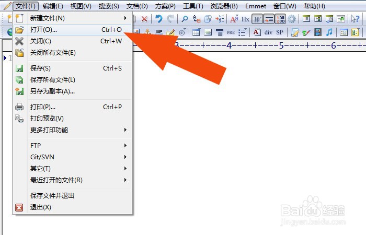Click the green checkmark spell check icon
Viewport: 366px width, 235px height.
click(306, 32)
